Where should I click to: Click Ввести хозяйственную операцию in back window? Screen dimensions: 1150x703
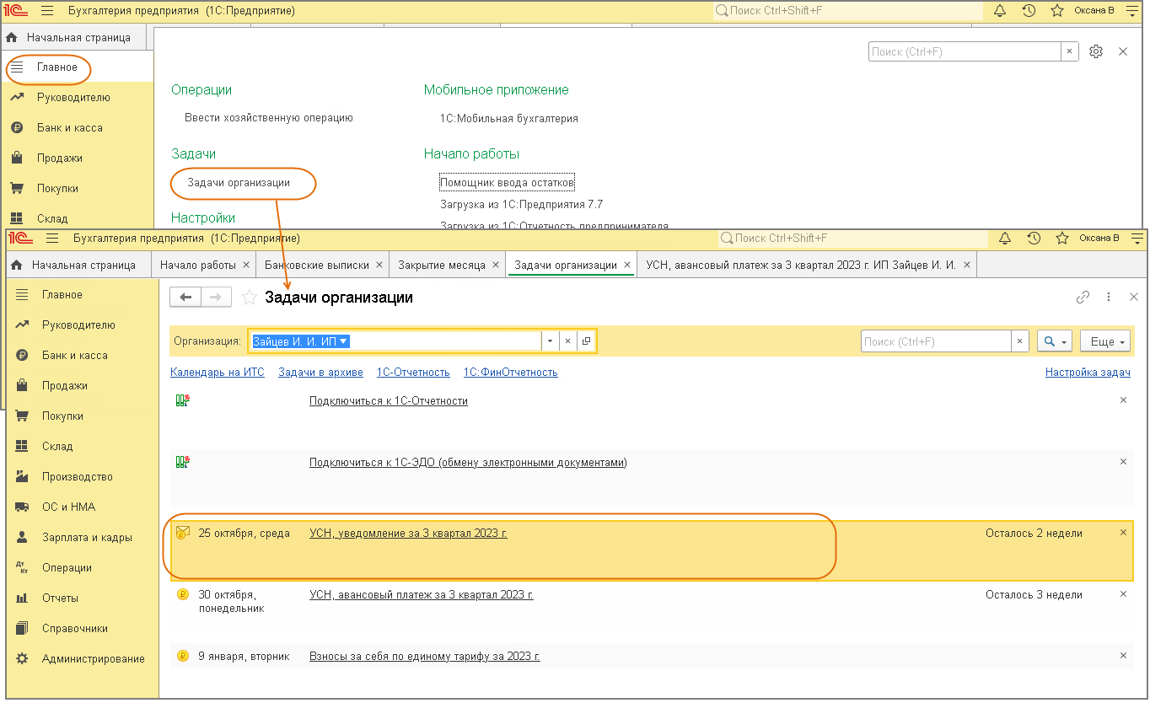[269, 118]
